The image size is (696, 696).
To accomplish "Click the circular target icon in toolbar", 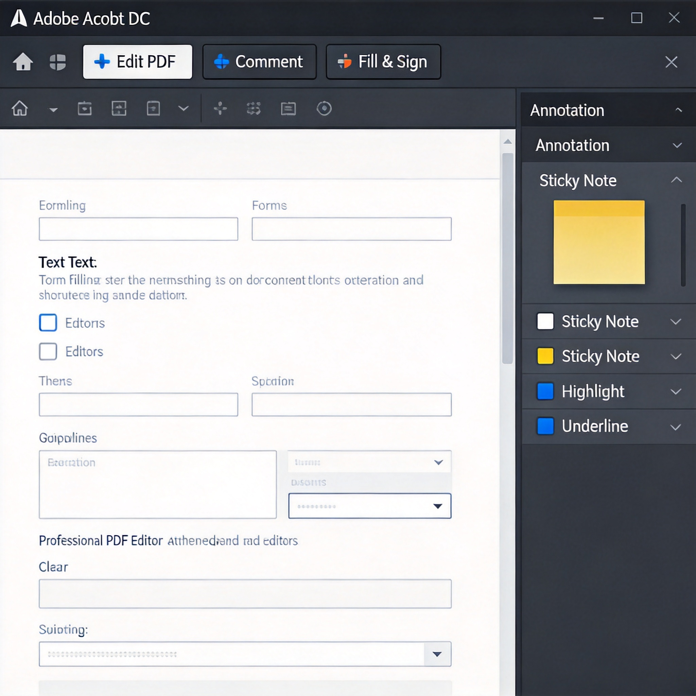I will click(x=324, y=108).
